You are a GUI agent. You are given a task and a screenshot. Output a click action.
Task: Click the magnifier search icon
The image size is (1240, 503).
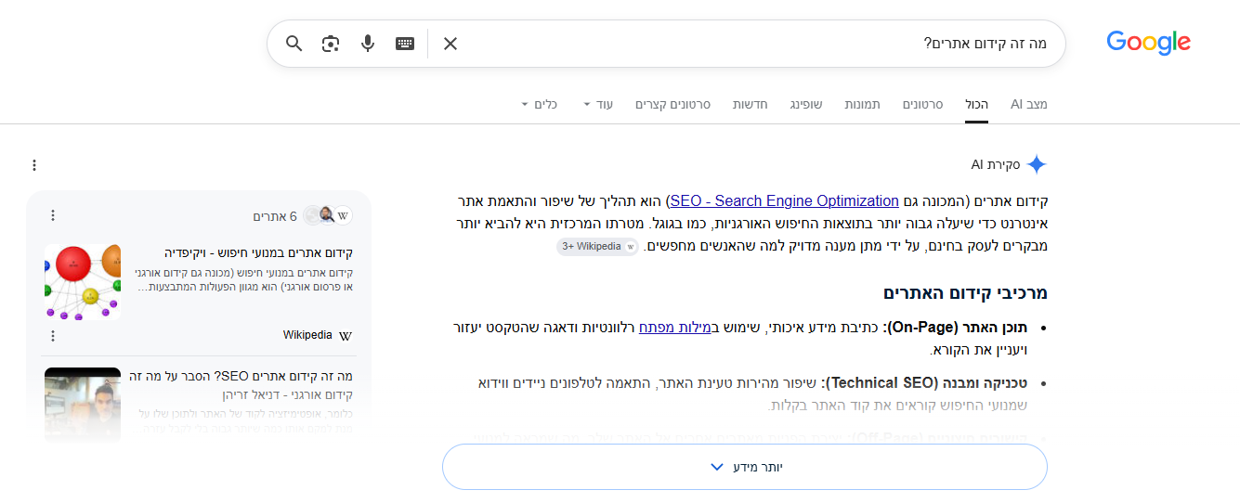click(x=294, y=44)
